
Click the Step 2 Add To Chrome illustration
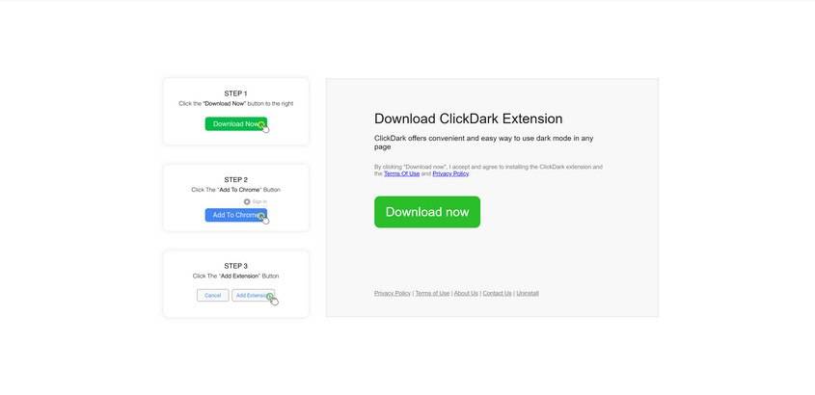[236, 215]
